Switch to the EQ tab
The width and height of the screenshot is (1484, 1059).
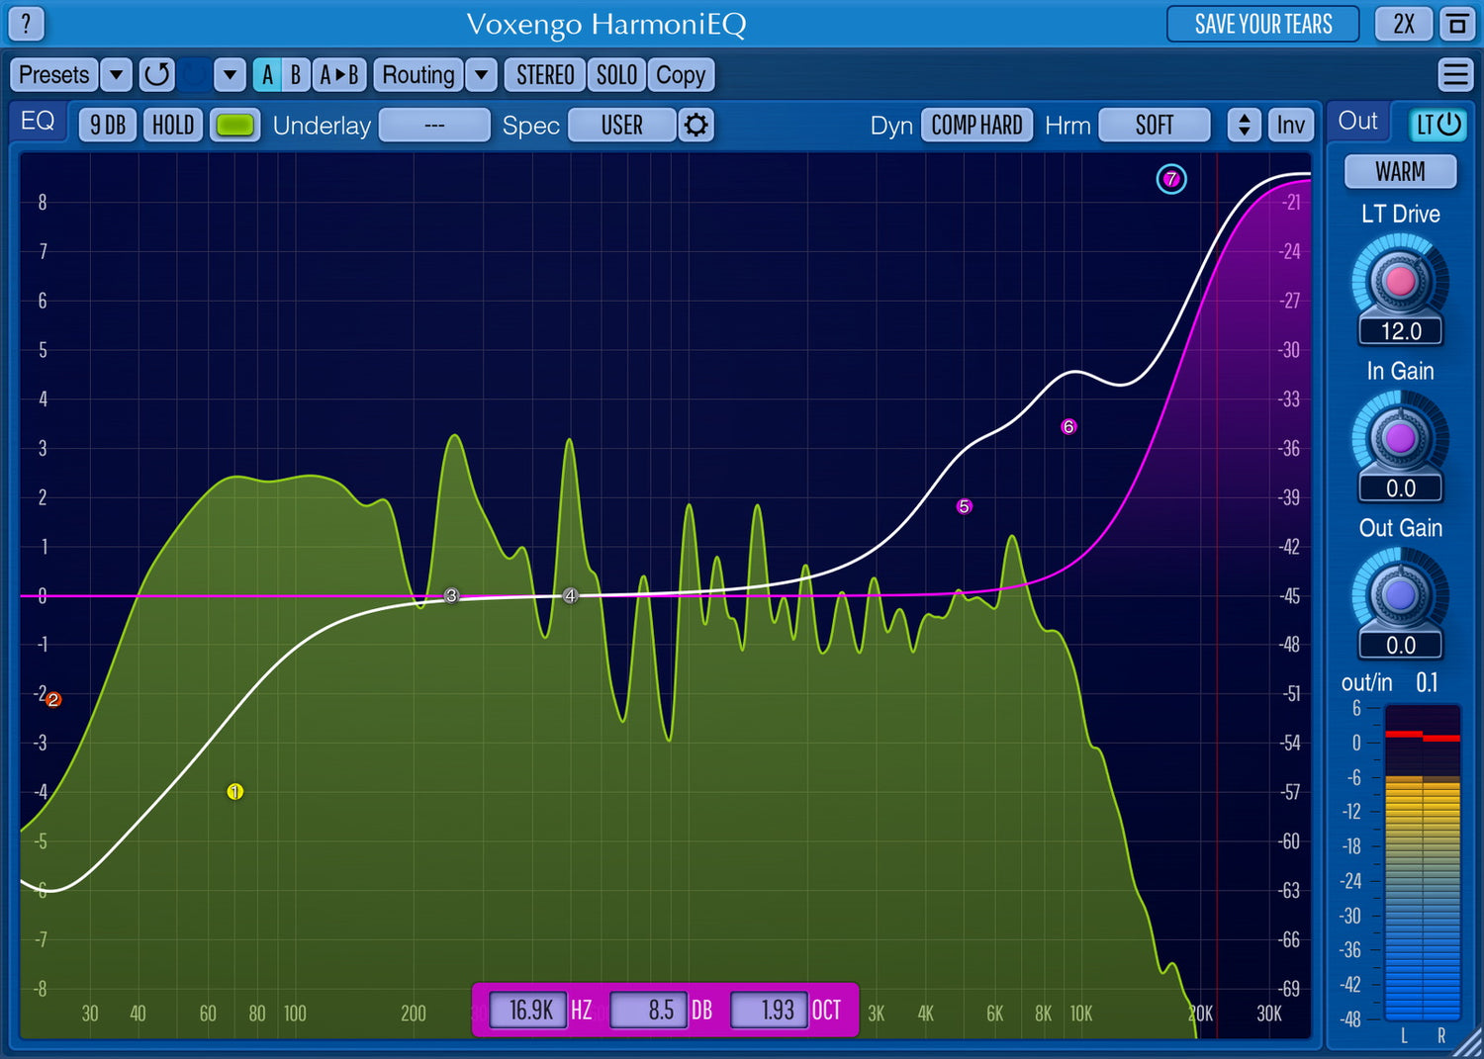[38, 122]
